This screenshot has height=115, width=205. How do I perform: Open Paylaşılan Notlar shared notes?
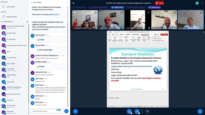coord(9,17)
